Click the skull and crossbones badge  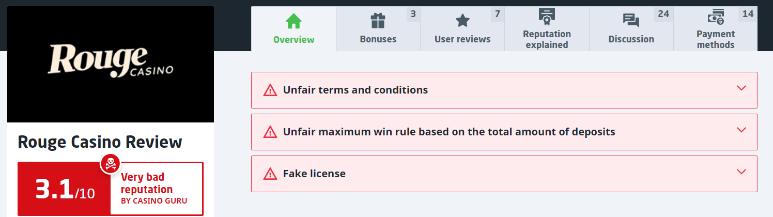(x=110, y=164)
